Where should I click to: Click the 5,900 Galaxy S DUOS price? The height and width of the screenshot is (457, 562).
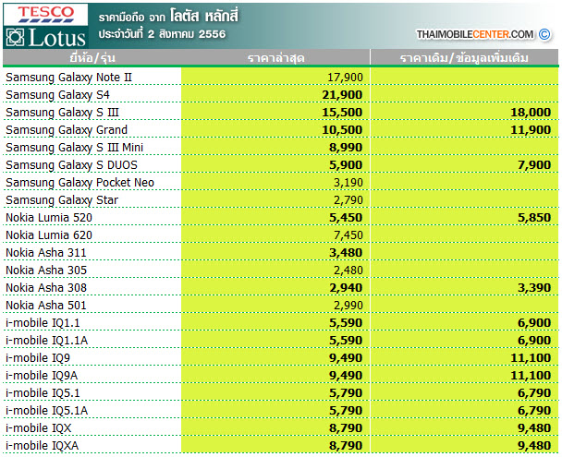(x=346, y=165)
